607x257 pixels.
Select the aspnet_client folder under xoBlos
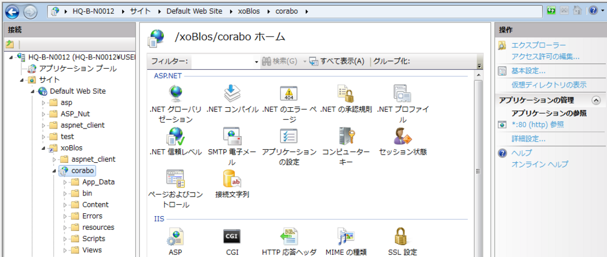coord(93,159)
